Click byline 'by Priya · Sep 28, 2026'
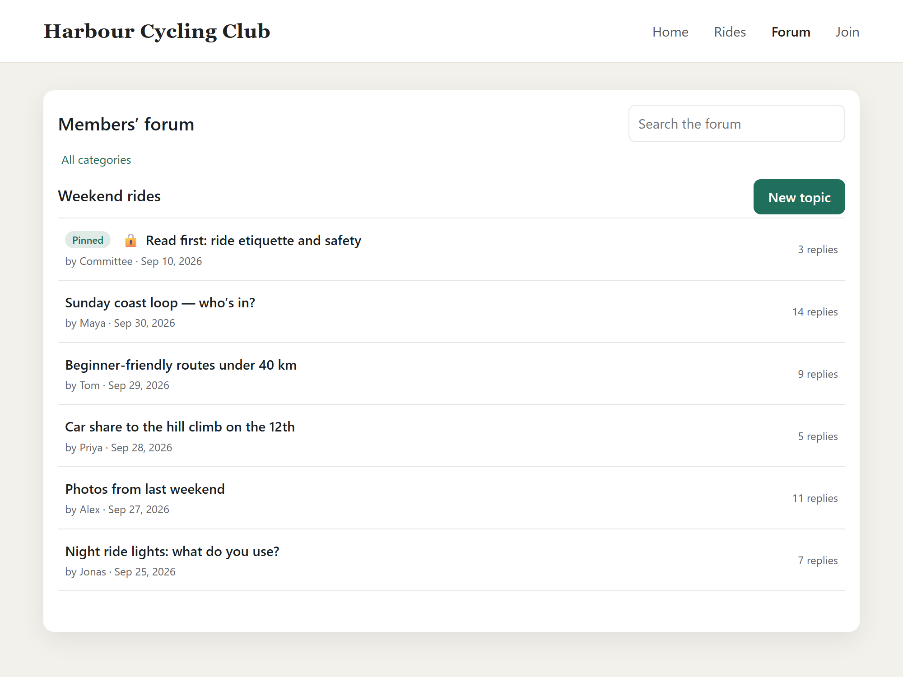The width and height of the screenshot is (903, 677). coord(119,448)
